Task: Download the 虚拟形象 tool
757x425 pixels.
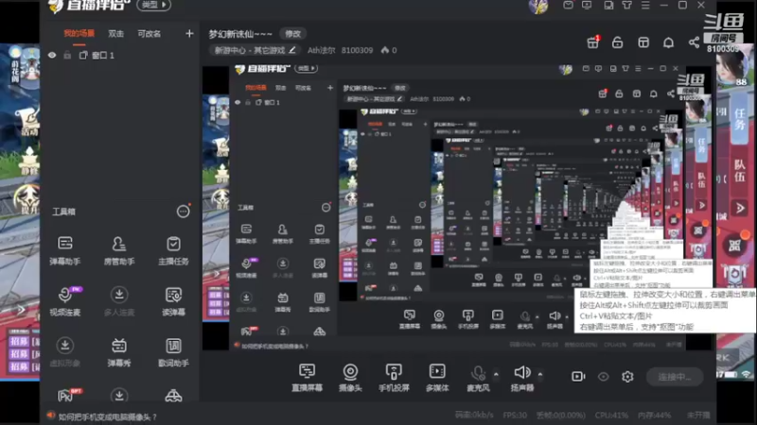Action: click(65, 352)
